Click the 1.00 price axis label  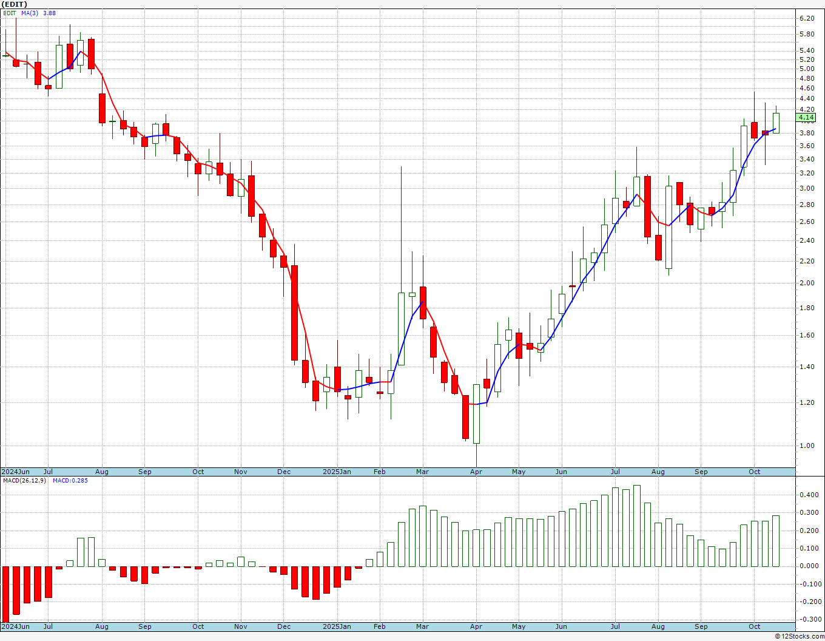[806, 446]
